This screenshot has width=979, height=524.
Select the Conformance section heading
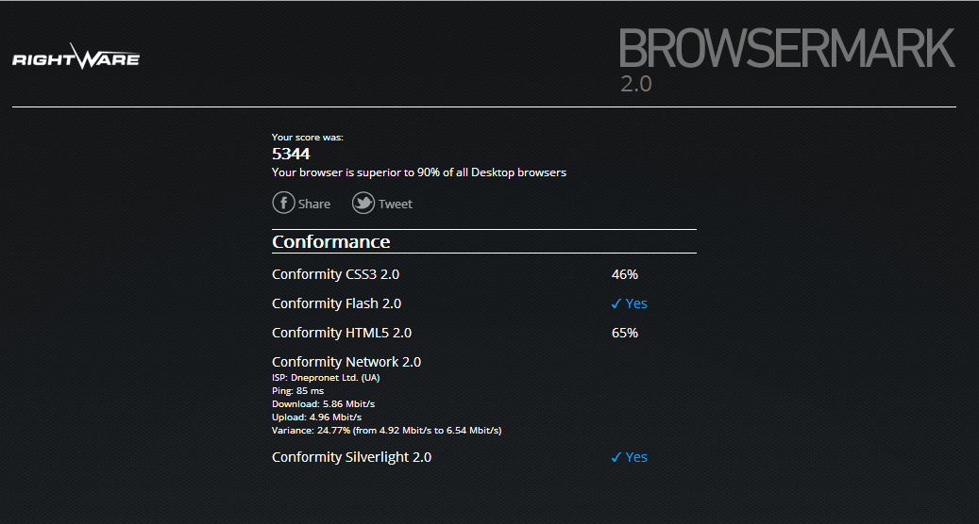tap(331, 241)
